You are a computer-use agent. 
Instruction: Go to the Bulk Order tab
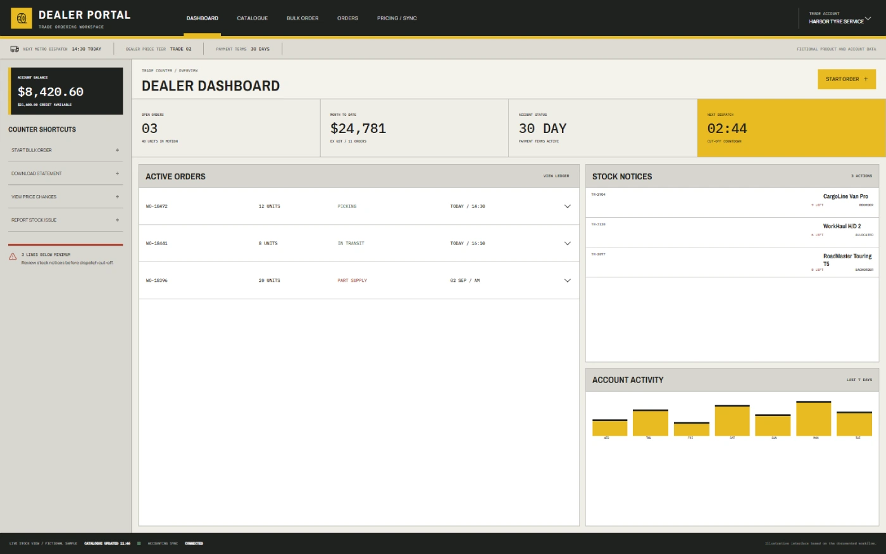303,18
